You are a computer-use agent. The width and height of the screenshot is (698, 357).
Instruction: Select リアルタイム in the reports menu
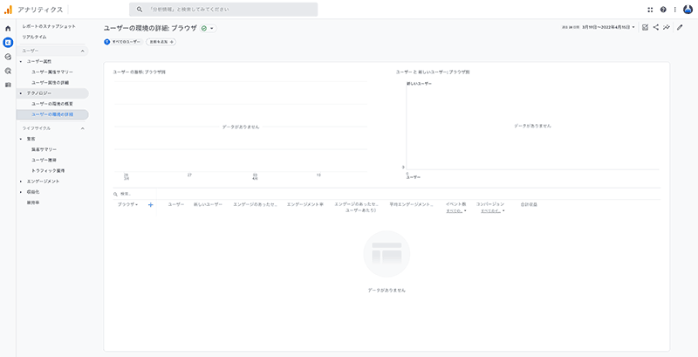[35, 37]
